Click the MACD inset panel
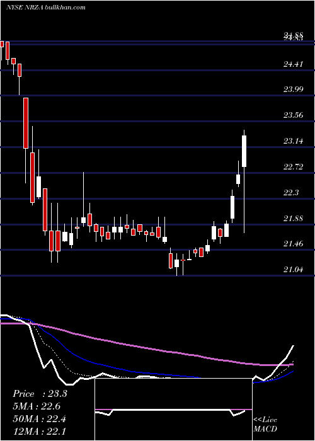The height and width of the screenshot is (441, 315). [x=173, y=409]
